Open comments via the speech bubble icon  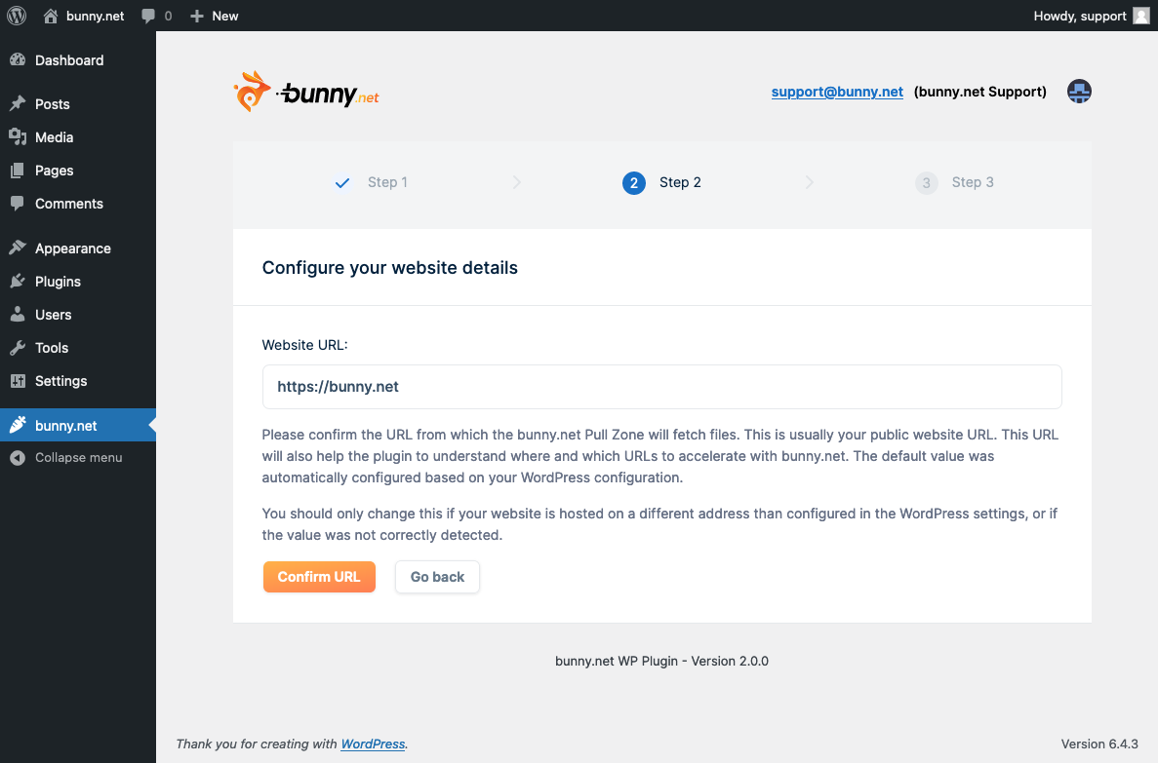[x=149, y=15]
